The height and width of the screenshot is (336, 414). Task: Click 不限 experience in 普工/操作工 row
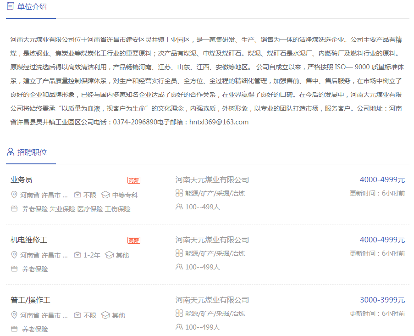[x=90, y=315]
